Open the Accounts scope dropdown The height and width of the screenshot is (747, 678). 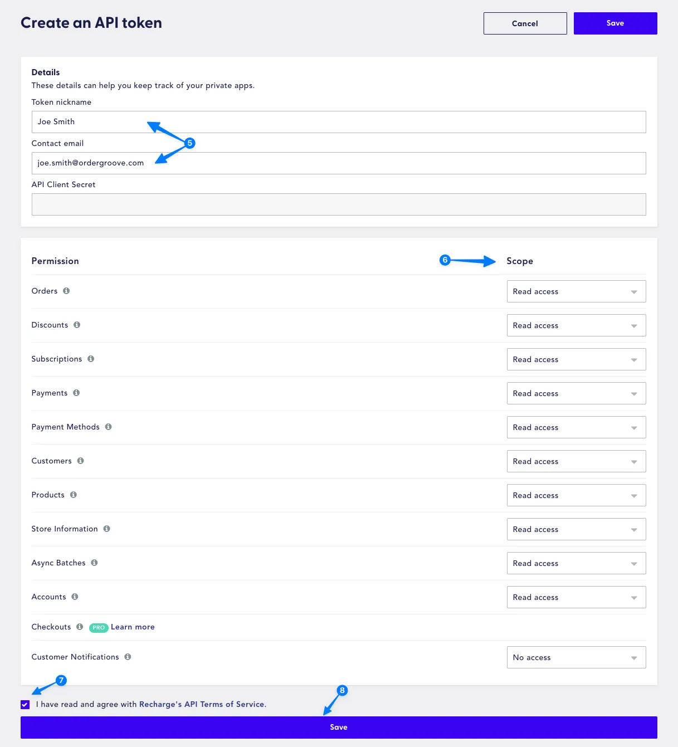[576, 597]
